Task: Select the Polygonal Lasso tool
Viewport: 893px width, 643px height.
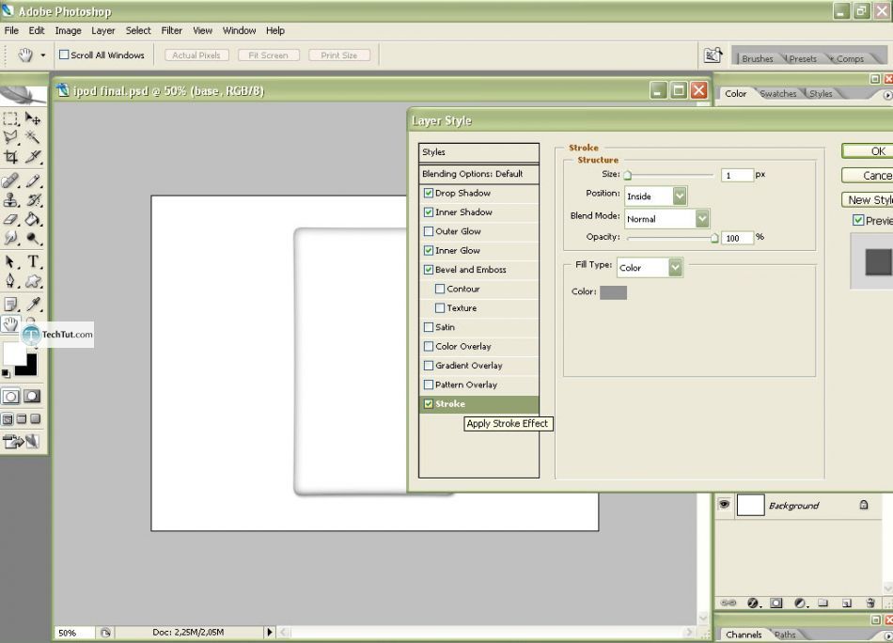Action: (x=11, y=137)
